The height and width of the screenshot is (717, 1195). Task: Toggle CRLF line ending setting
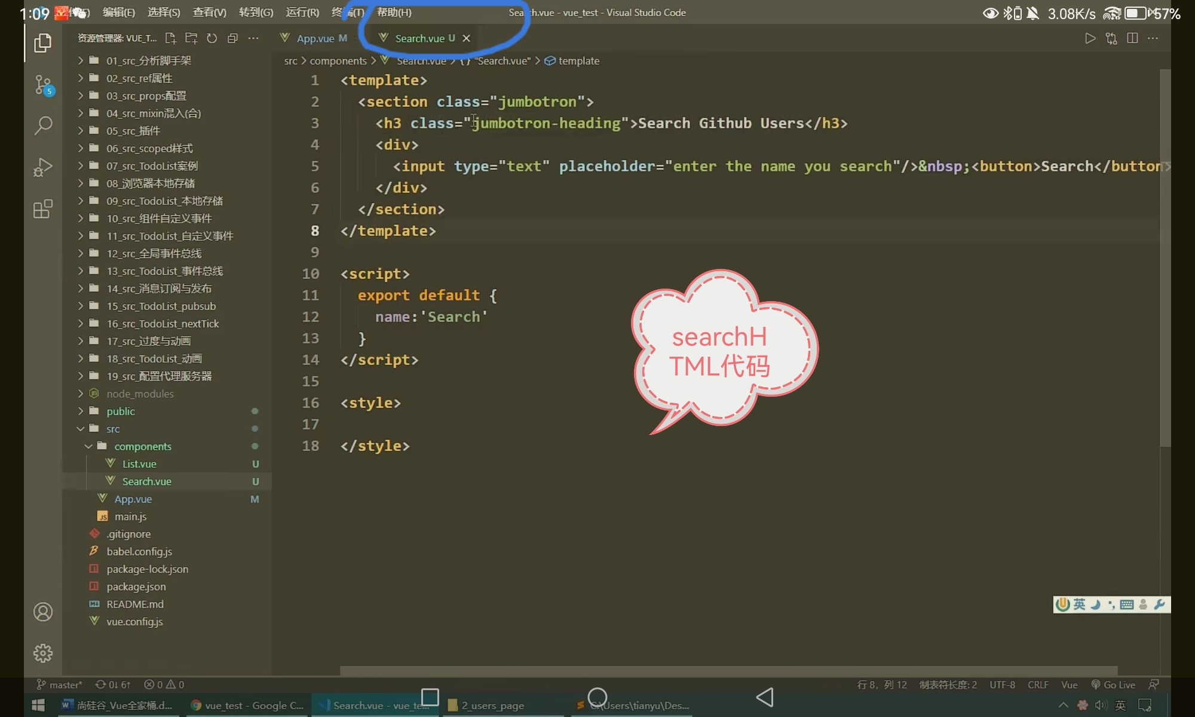[x=1038, y=685]
